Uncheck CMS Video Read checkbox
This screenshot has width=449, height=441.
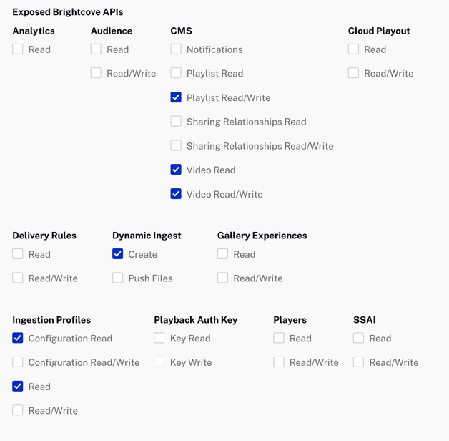pos(176,170)
